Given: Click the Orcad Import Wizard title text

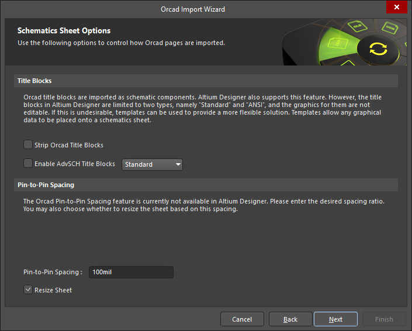Looking at the screenshot, I should click(193, 9).
